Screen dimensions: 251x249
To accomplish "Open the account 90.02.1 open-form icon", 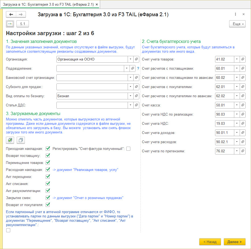I will point(243,142).
